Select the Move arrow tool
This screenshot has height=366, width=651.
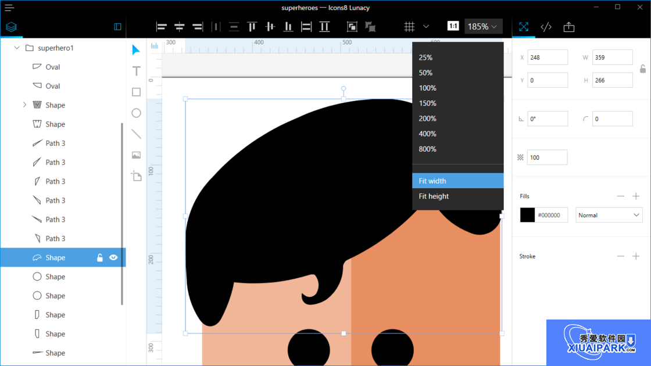point(136,50)
